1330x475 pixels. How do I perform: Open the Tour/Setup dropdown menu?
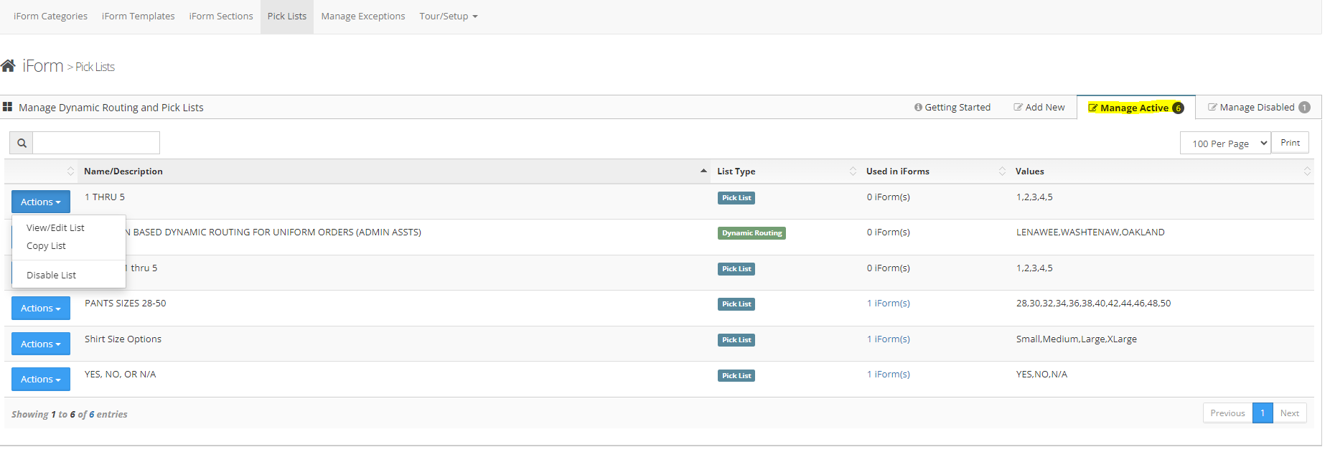click(x=448, y=17)
